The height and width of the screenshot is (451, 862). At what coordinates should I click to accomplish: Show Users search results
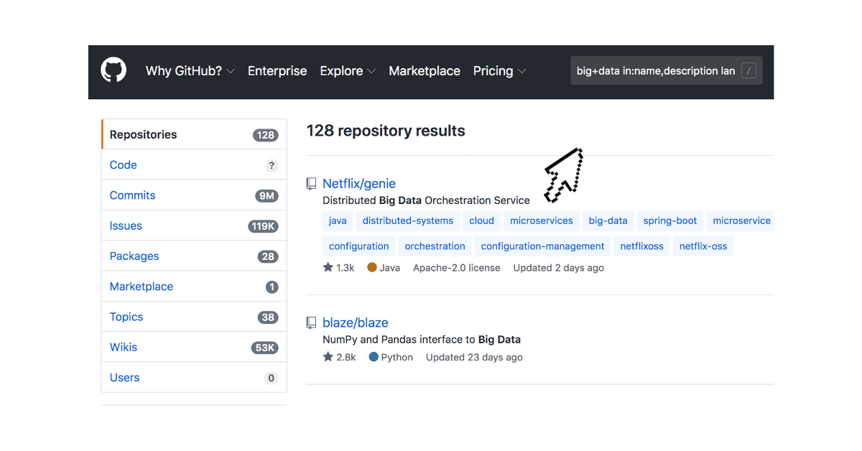[194, 378]
